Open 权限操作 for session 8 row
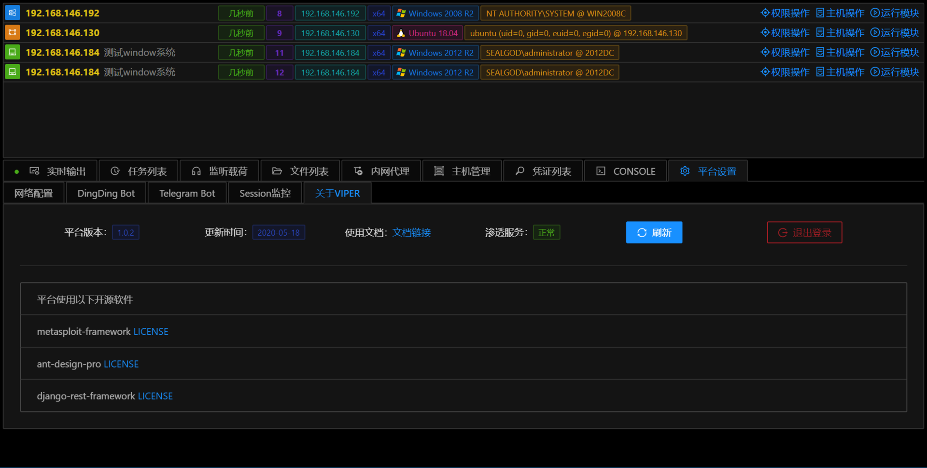Screen dimensions: 927x468 [785, 13]
